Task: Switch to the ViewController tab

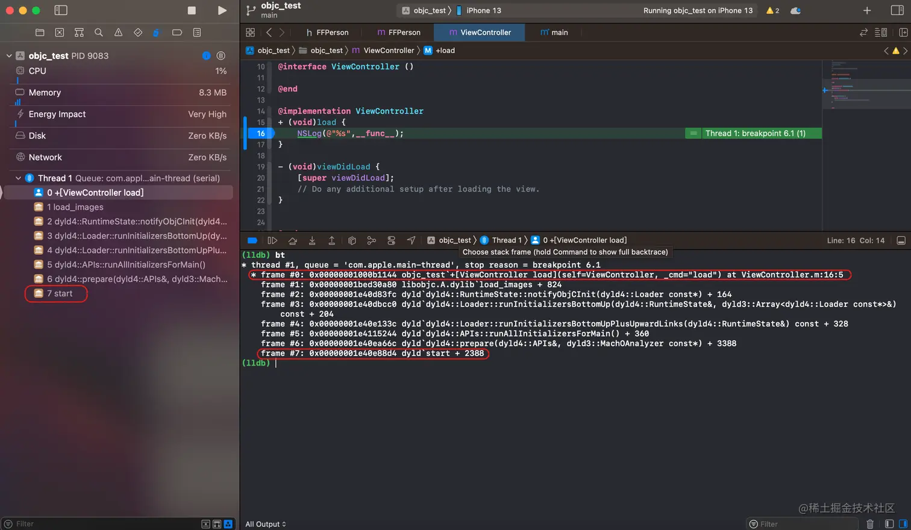Action: click(x=480, y=33)
